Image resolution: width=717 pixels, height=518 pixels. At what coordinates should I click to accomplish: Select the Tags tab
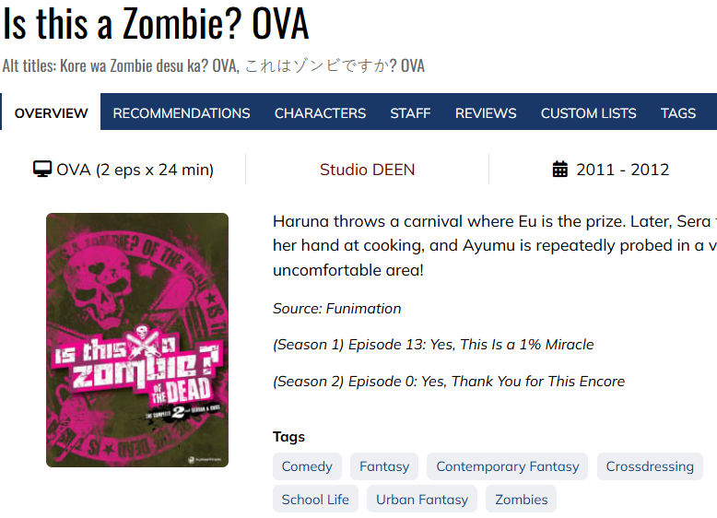point(678,113)
